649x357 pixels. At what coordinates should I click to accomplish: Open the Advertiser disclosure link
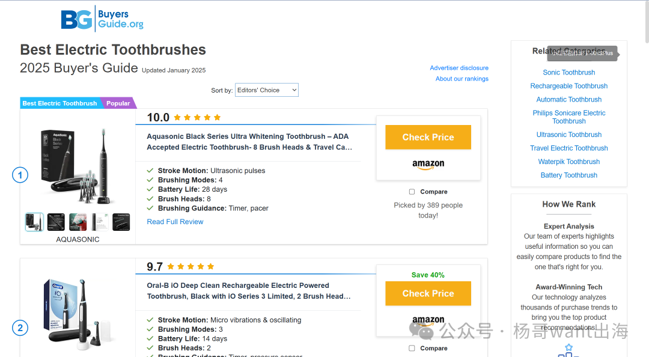pyautogui.click(x=459, y=68)
